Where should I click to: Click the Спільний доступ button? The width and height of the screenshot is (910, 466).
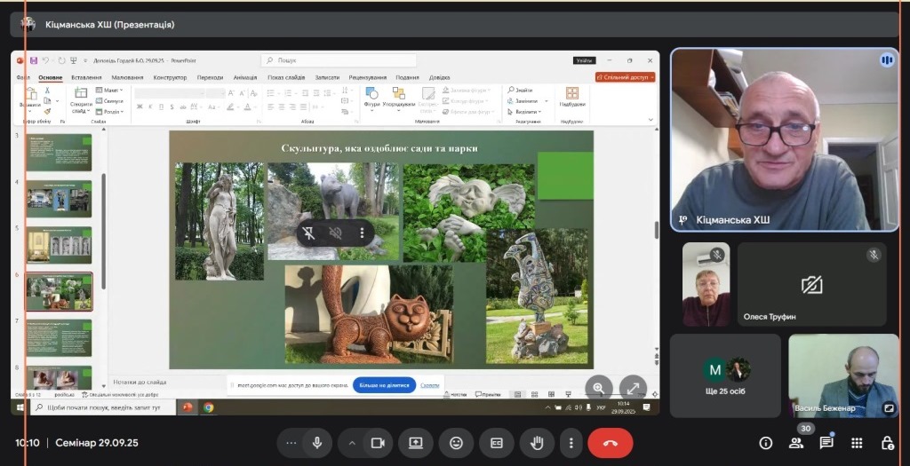coord(625,77)
